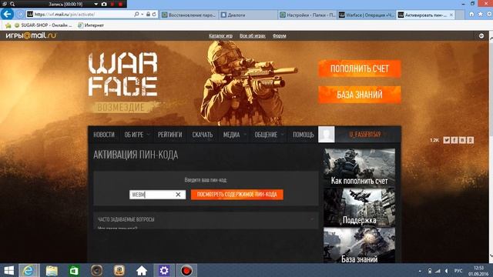Open the purple gear app in taskbar
493x277 pixels.
pyautogui.click(x=164, y=270)
